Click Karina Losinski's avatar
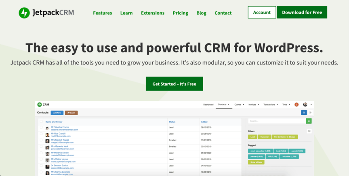This screenshot has height=176, width=349. [47, 173]
